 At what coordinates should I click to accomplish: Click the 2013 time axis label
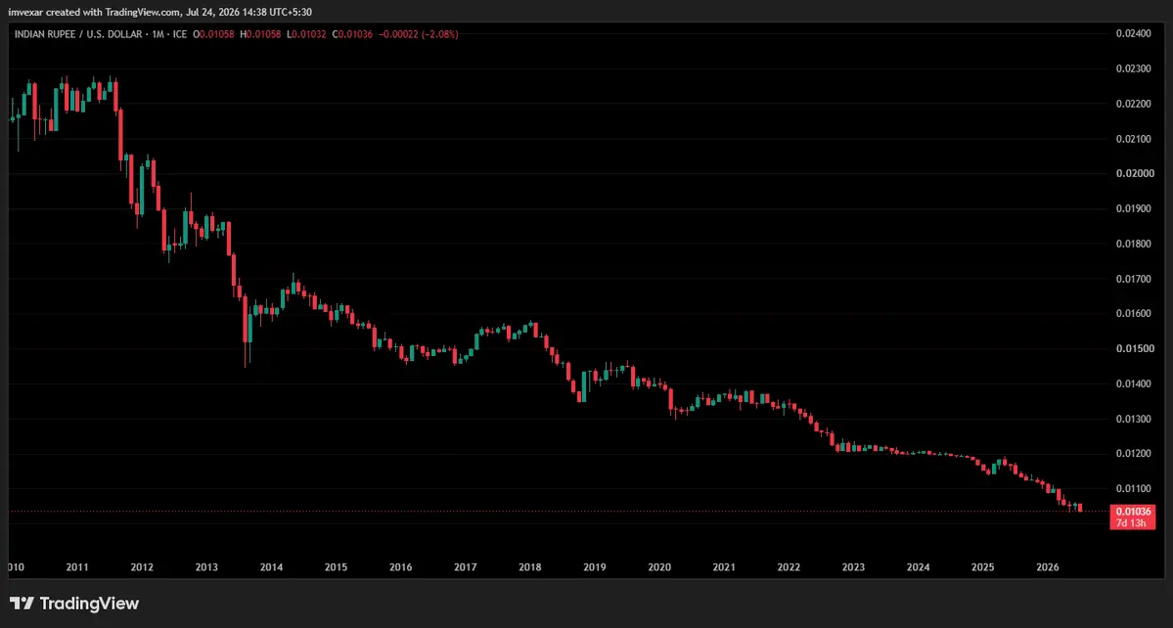(x=206, y=567)
